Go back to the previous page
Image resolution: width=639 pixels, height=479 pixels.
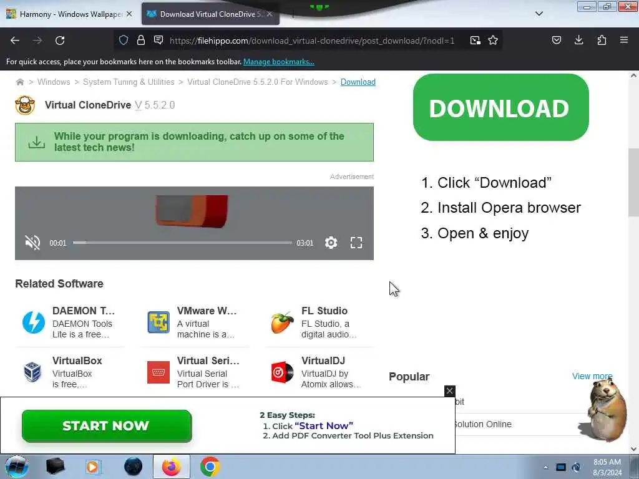tap(15, 41)
